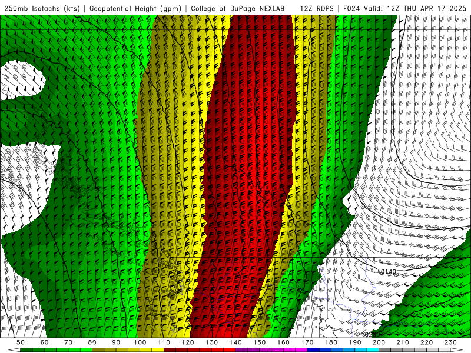The width and height of the screenshot is (471, 353).
Task: Click the "Geopotential Height (gpm)" title text
Action: (x=135, y=9)
